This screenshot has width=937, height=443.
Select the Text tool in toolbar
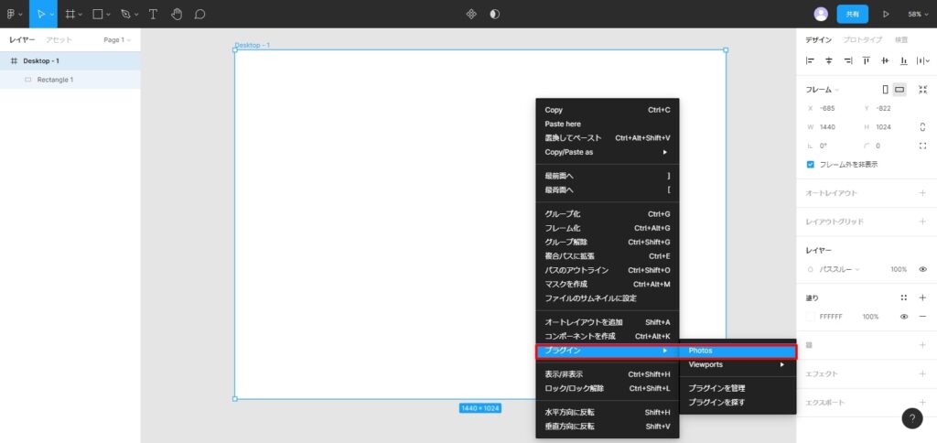153,14
